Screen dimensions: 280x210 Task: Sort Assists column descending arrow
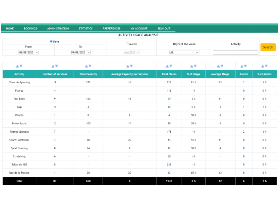point(246,66)
